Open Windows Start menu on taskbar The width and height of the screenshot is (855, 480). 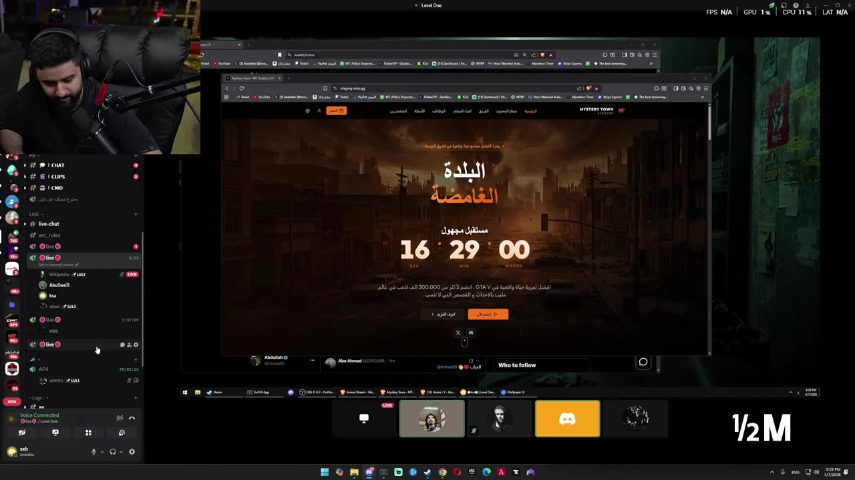[325, 472]
